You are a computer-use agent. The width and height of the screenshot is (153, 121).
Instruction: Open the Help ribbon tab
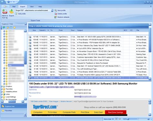pos(40,6)
